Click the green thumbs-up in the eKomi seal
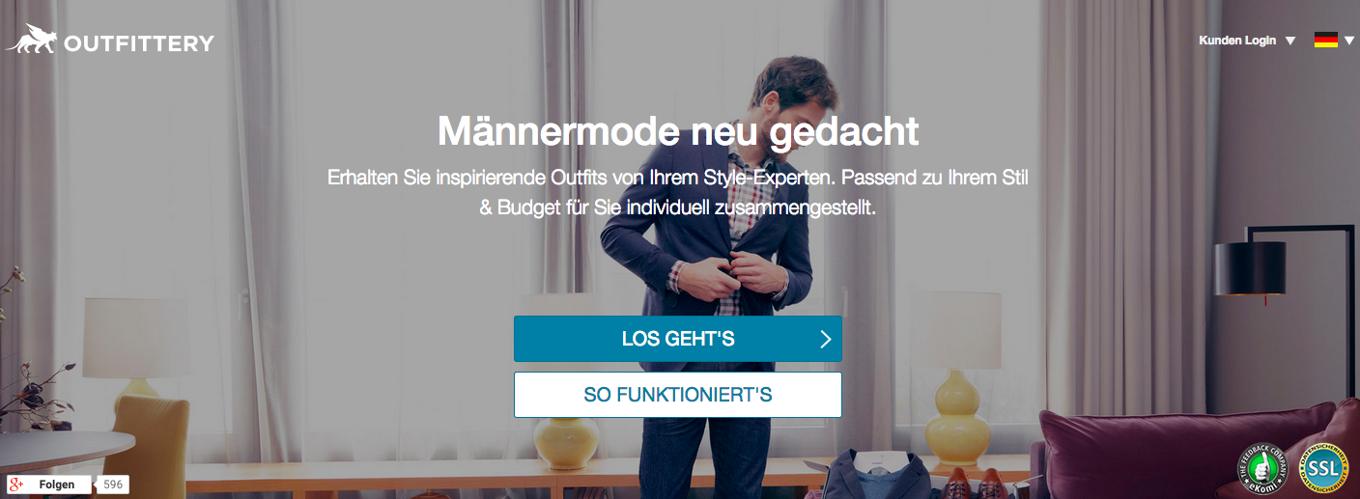 coord(1263,469)
